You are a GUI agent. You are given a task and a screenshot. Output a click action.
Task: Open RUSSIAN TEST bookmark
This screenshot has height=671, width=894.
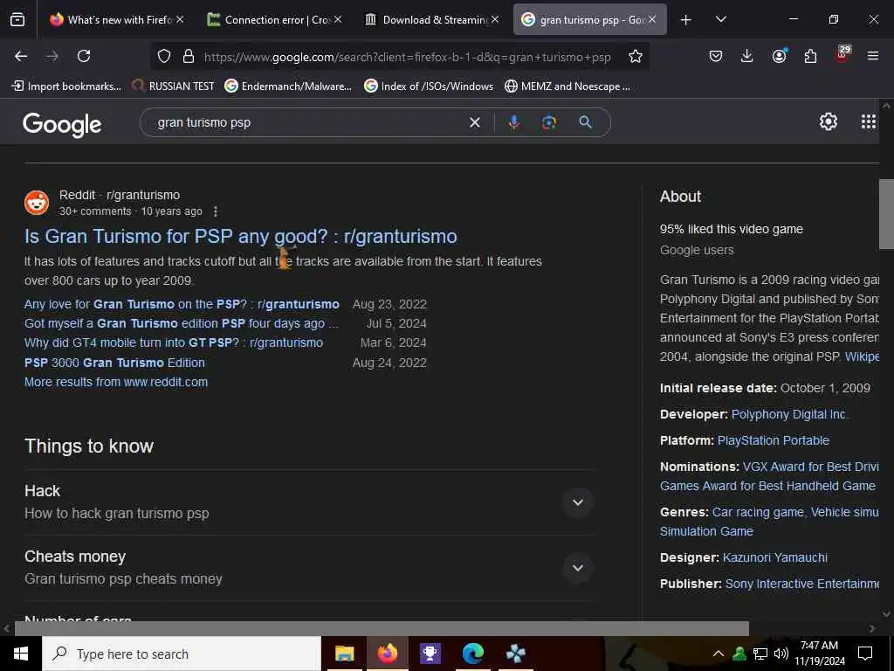click(x=174, y=86)
